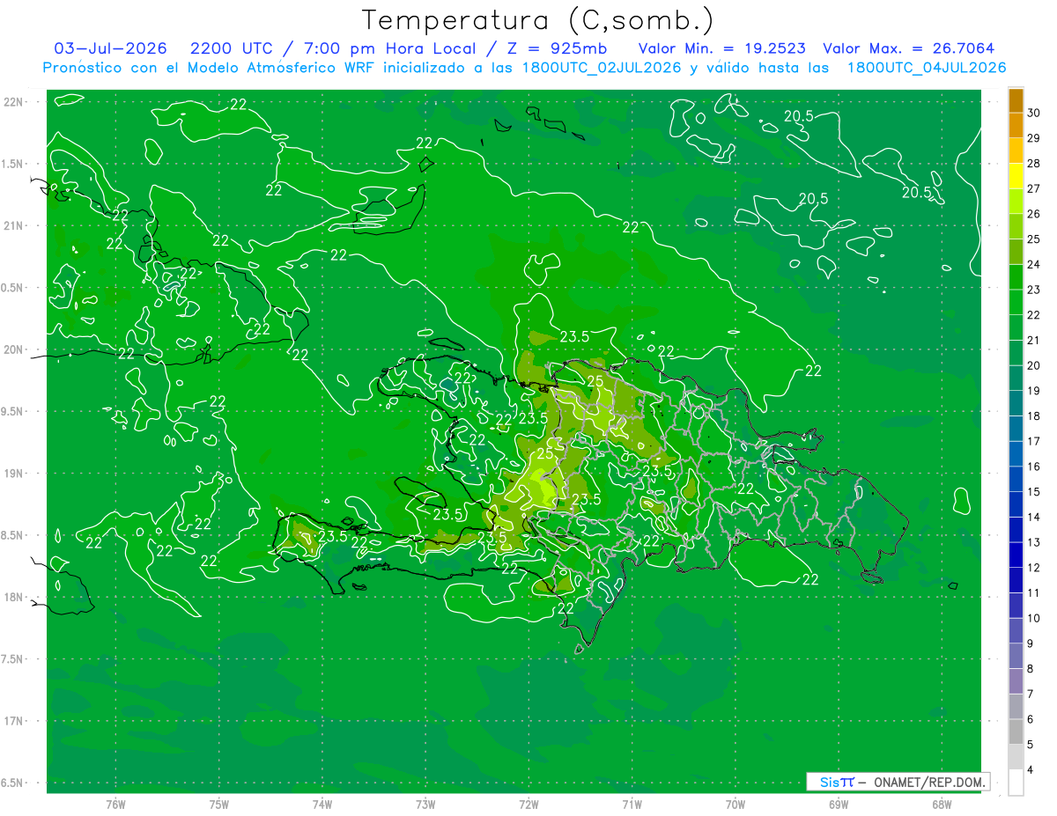
Task: Click 'Valor Min. = 19.2523' readout
Action: point(721,48)
